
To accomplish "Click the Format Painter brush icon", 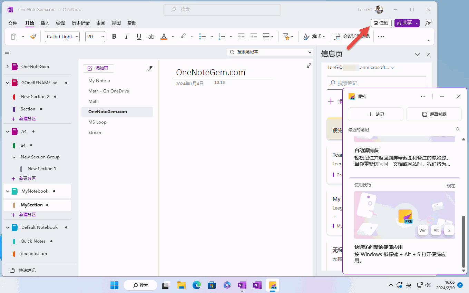I will point(33,37).
